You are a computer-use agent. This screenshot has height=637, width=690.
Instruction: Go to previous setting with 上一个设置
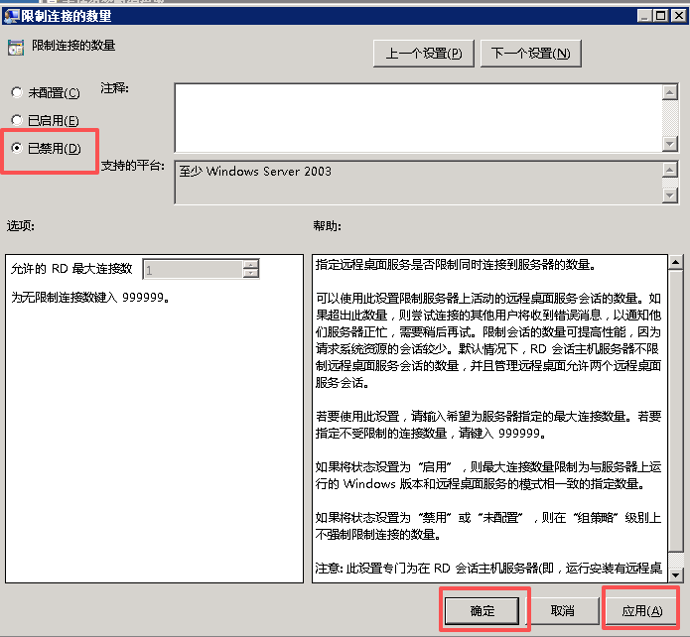click(x=423, y=54)
